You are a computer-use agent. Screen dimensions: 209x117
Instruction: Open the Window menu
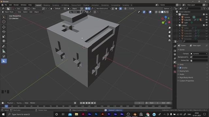point(24,5)
